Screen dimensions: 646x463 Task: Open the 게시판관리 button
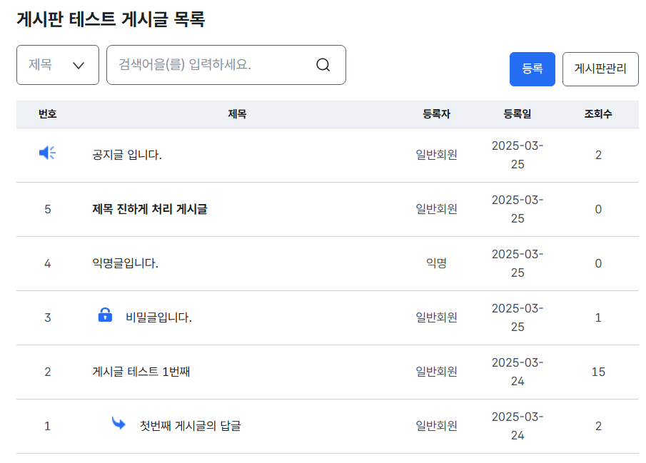pos(600,69)
